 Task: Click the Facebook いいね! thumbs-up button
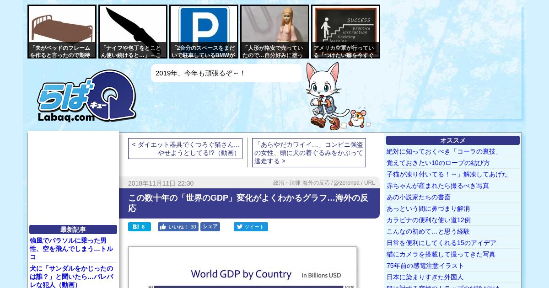tap(178, 227)
